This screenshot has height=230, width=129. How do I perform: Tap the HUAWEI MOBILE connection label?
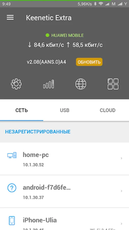(x=67, y=35)
